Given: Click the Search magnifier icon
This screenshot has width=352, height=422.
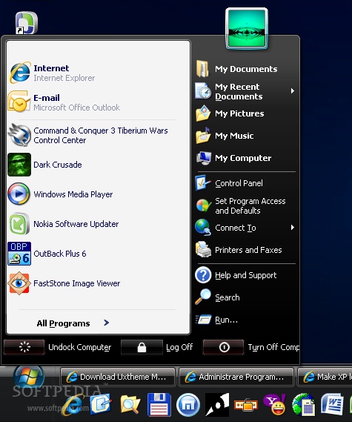Looking at the screenshot, I should pyautogui.click(x=203, y=297).
